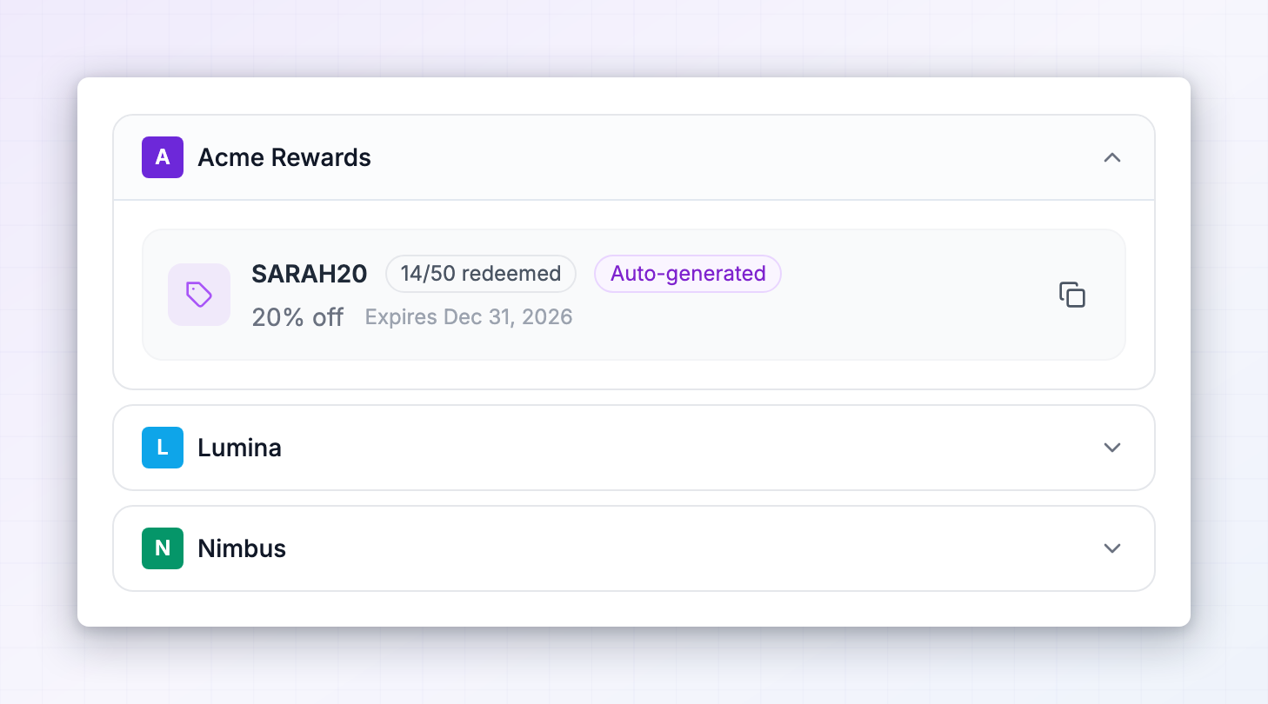The height and width of the screenshot is (704, 1268).
Task: Click the 14/50 redeemed badge
Action: [481, 274]
